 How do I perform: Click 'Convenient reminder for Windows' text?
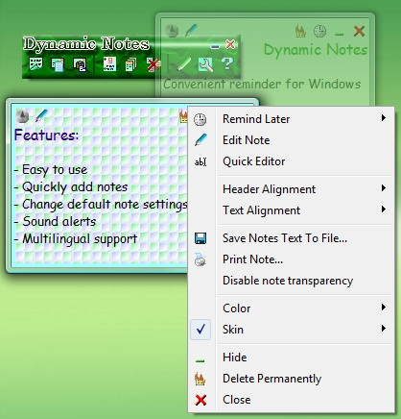(262, 84)
